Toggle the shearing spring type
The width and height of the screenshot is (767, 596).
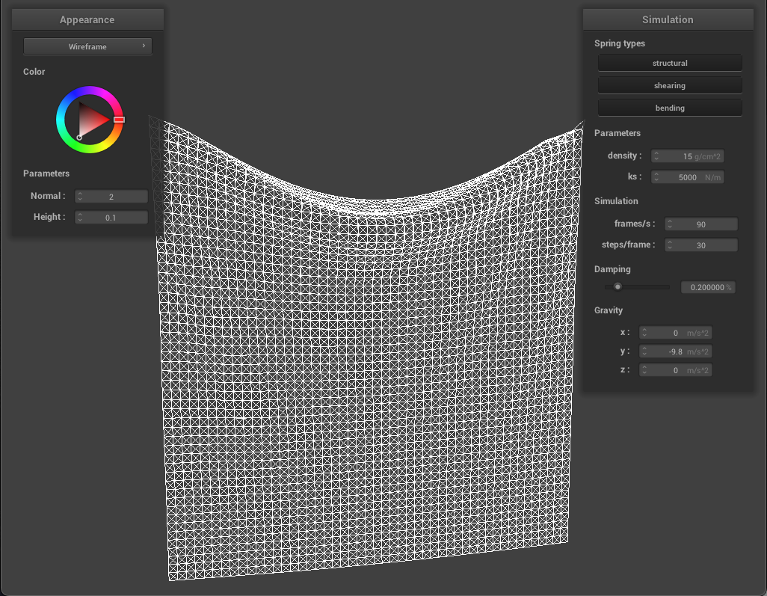670,86
